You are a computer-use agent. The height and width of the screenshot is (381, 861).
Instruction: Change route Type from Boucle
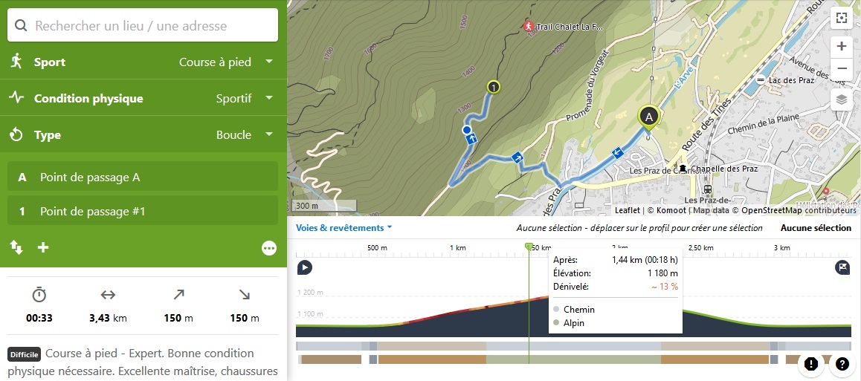pyautogui.click(x=244, y=135)
